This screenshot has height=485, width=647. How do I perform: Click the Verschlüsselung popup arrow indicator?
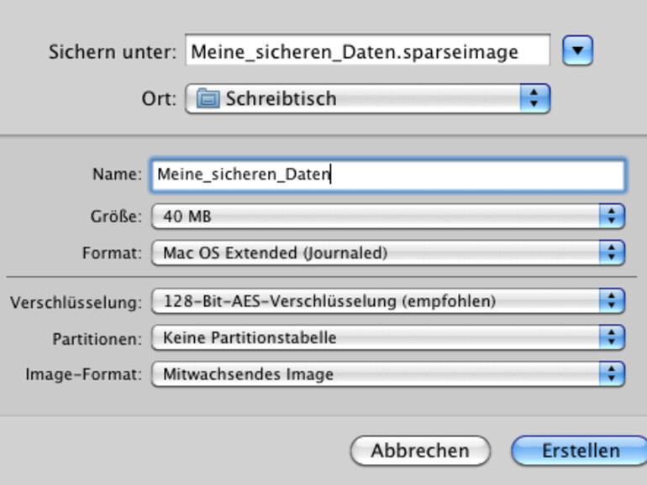613,301
